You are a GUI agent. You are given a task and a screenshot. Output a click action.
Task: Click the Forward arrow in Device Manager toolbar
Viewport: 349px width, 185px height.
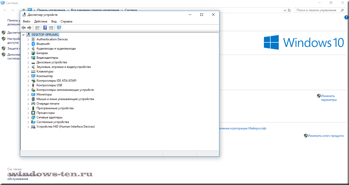pyautogui.click(x=29, y=28)
